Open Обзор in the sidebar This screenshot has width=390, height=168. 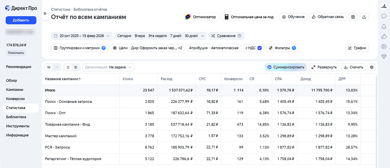coord(12,80)
